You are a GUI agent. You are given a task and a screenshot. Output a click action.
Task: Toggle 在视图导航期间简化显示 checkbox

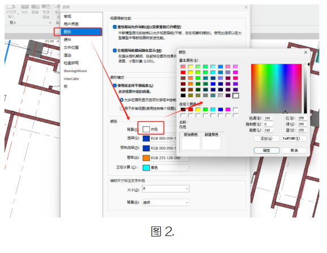tap(115, 50)
